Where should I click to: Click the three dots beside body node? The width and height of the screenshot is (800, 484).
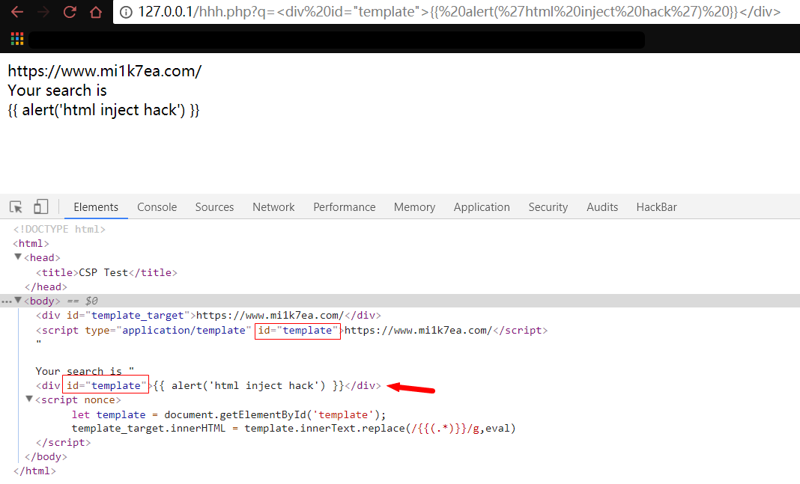pos(7,301)
